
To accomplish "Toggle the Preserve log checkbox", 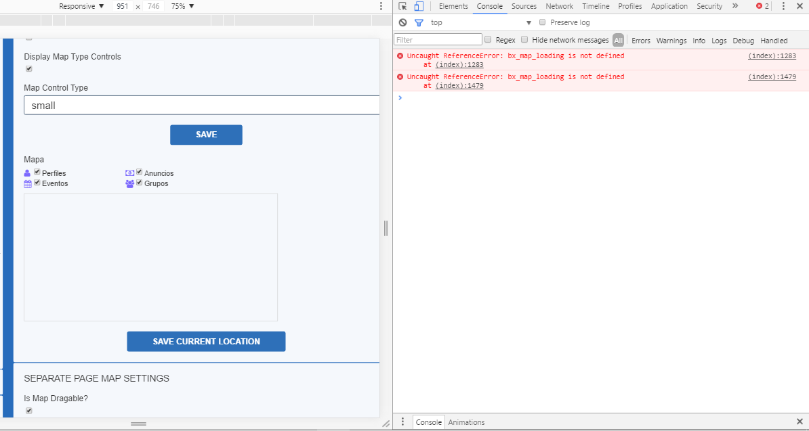I will 542,22.
